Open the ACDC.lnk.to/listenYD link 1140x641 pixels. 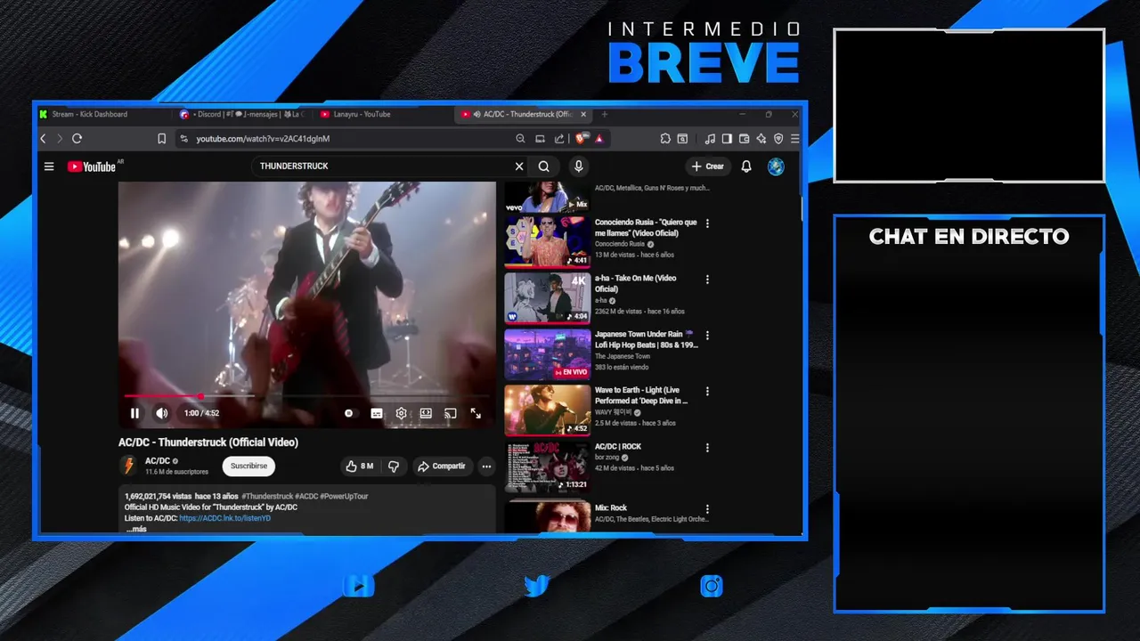(x=224, y=518)
